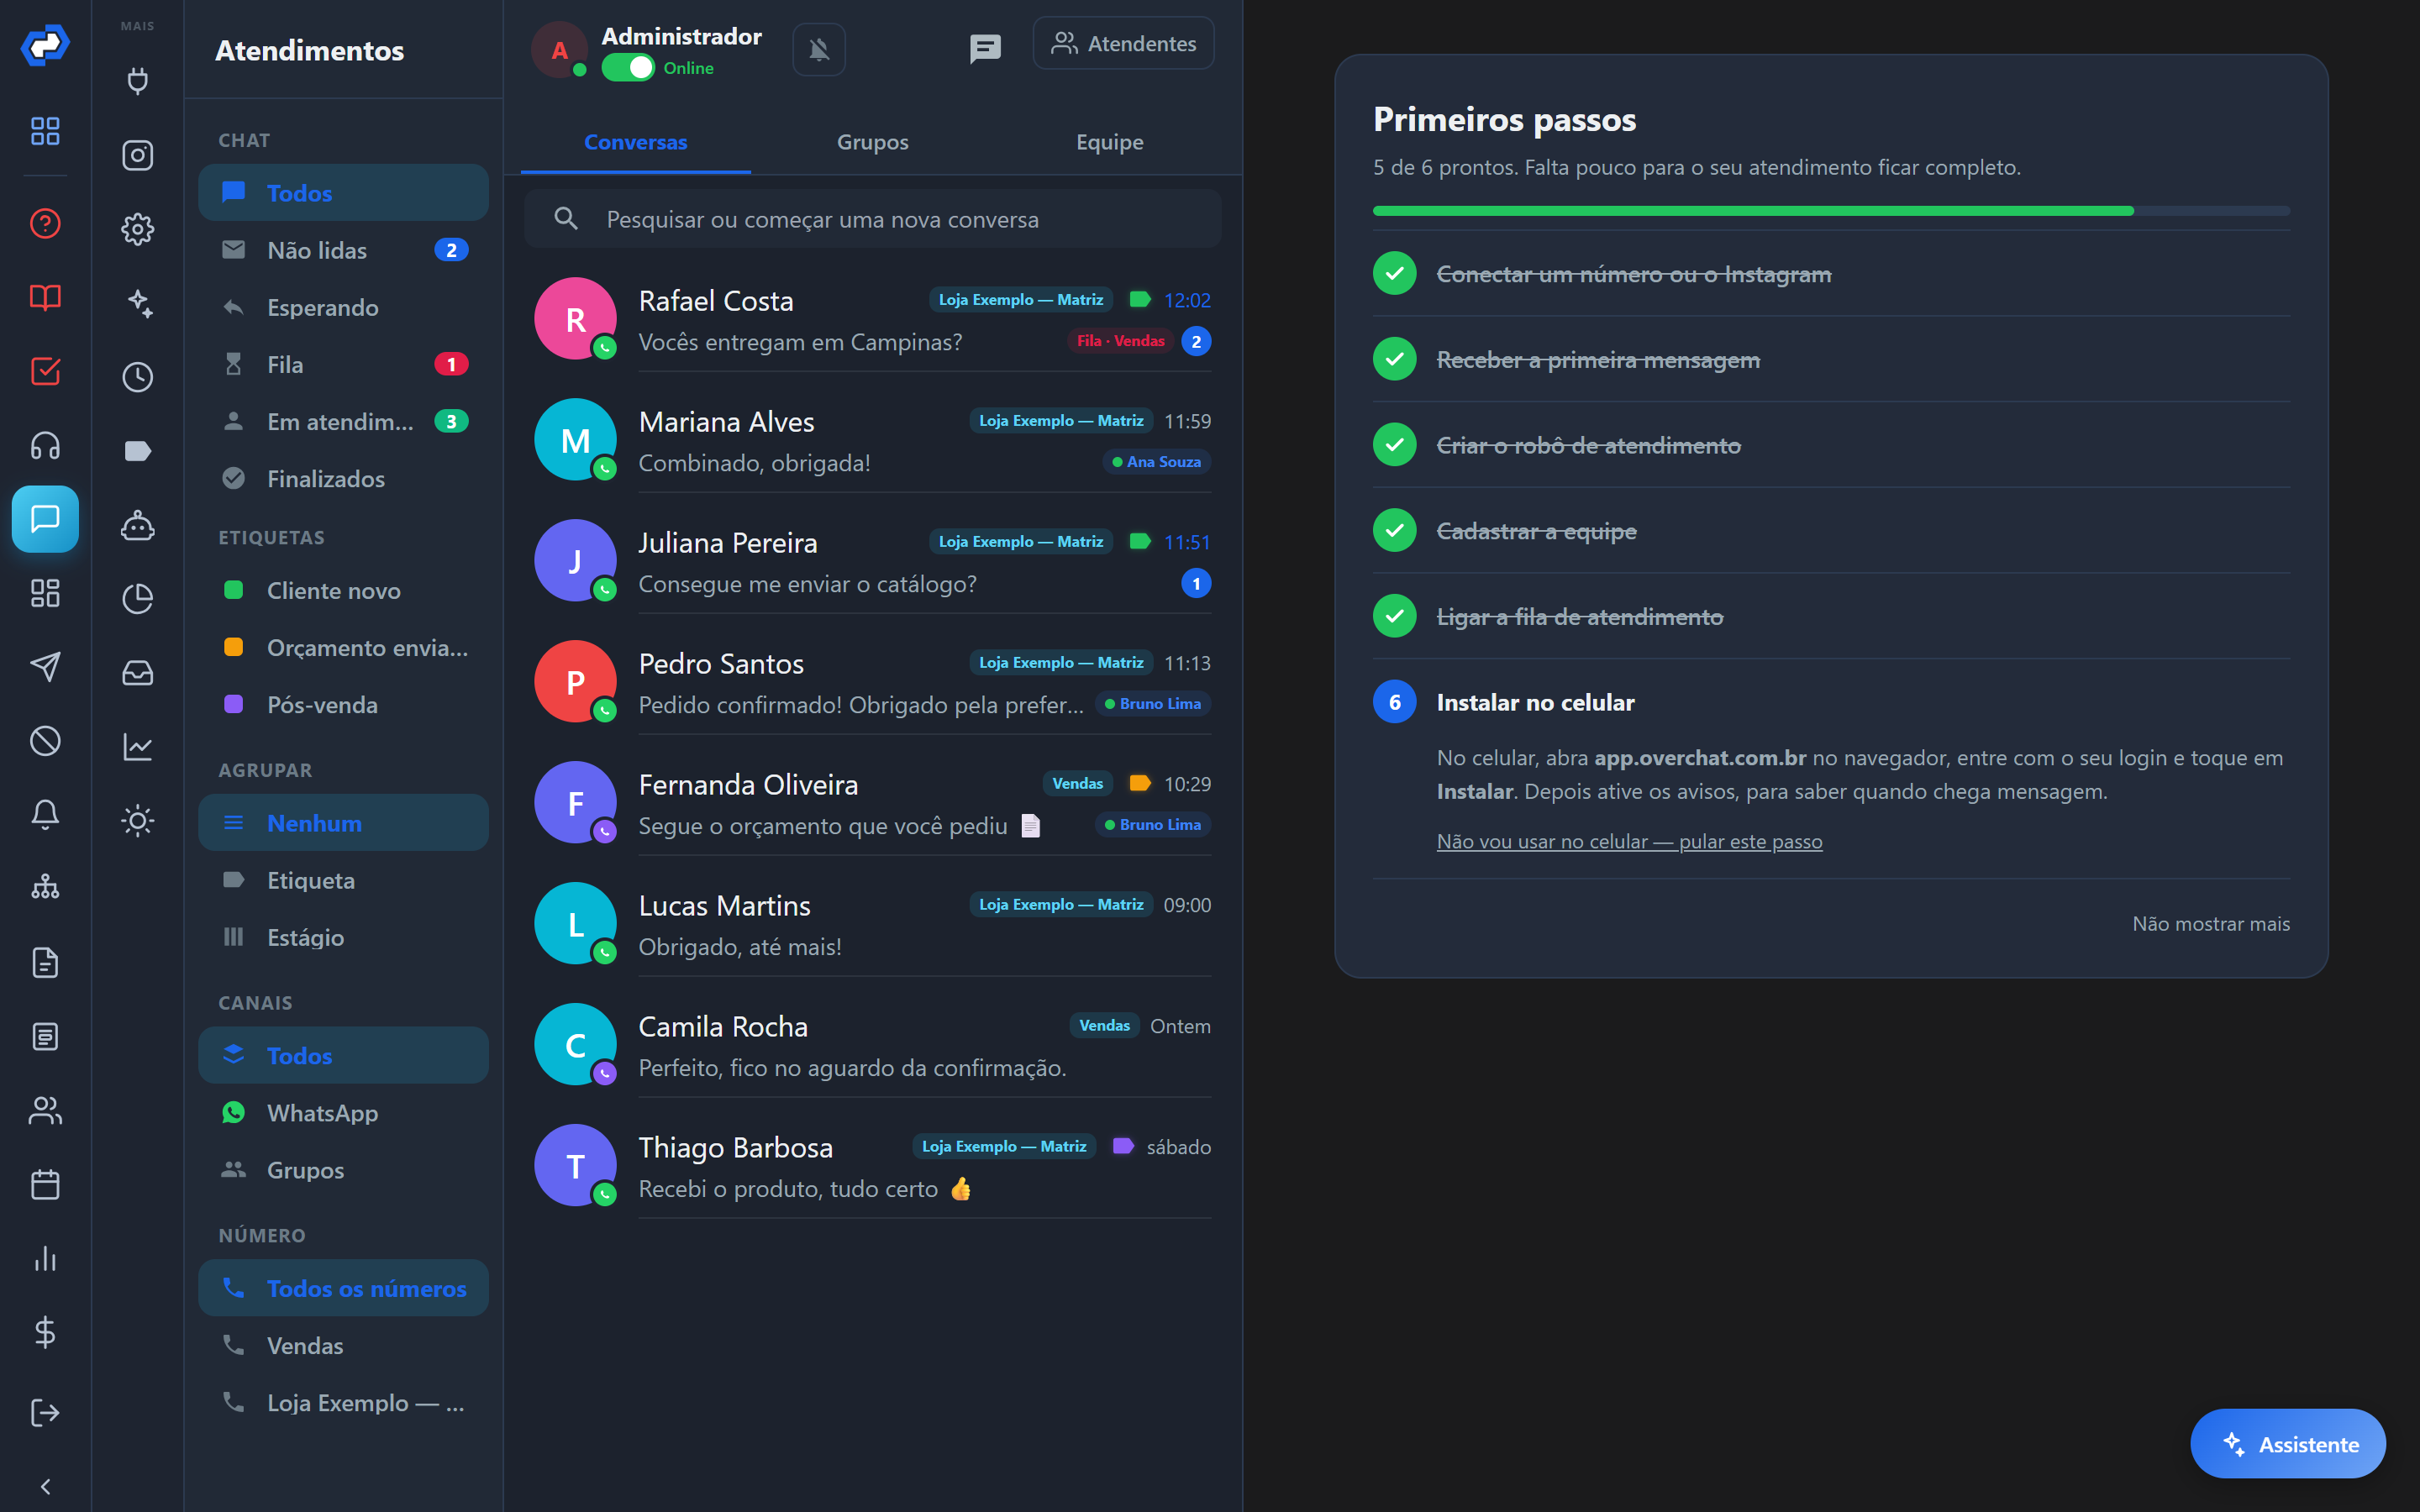The image size is (2420, 1512).
Task: Focus the conversation search field
Action: (872, 219)
